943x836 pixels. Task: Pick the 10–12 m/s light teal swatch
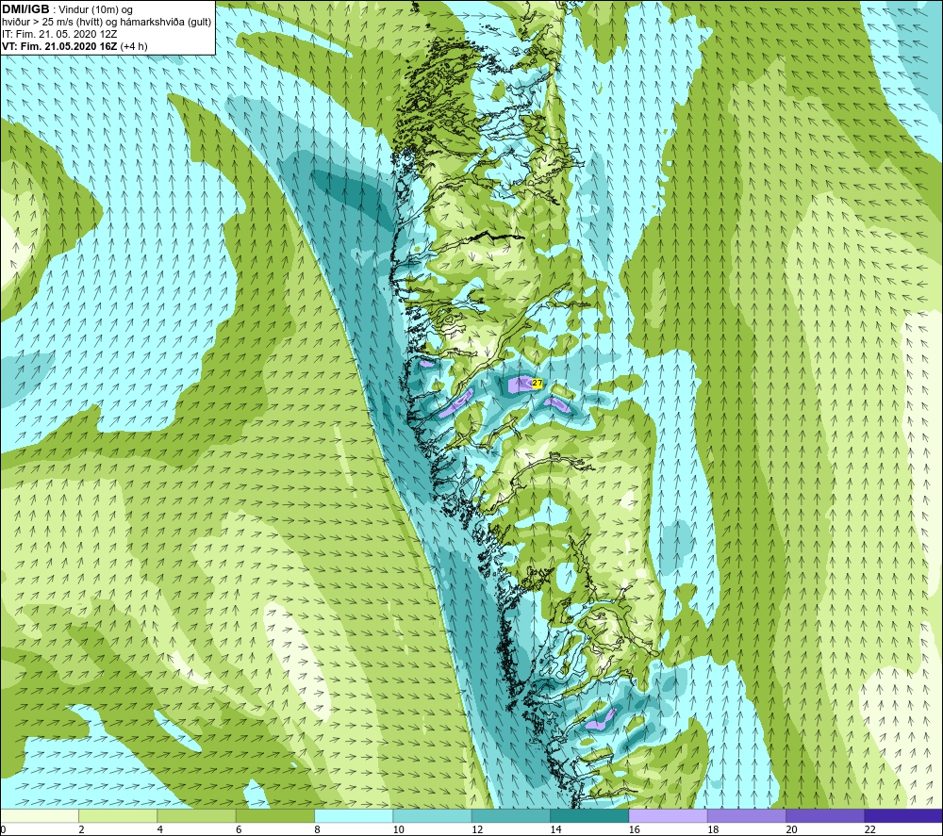coord(432,815)
